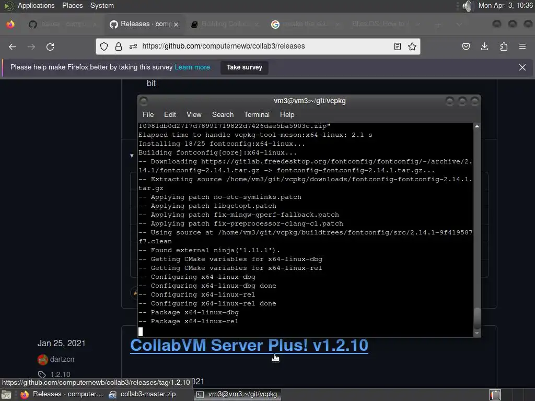This screenshot has width=535, height=401.
Task: Dismiss the Firefox survey notification bar
Action: point(522,67)
